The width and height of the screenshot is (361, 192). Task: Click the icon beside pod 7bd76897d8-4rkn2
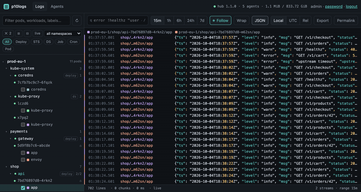81,181
